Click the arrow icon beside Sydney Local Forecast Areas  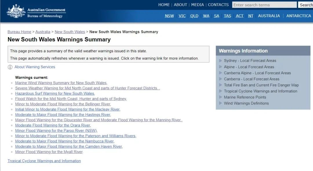(x=221, y=61)
